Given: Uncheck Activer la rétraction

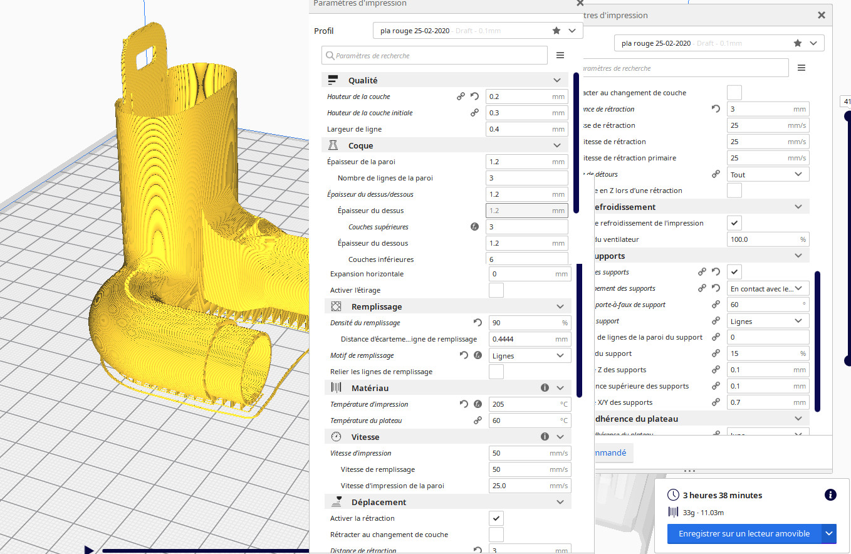Looking at the screenshot, I should [x=496, y=518].
